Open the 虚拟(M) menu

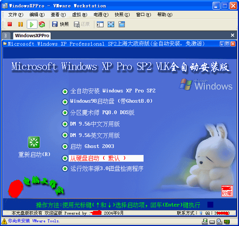point(80,15)
